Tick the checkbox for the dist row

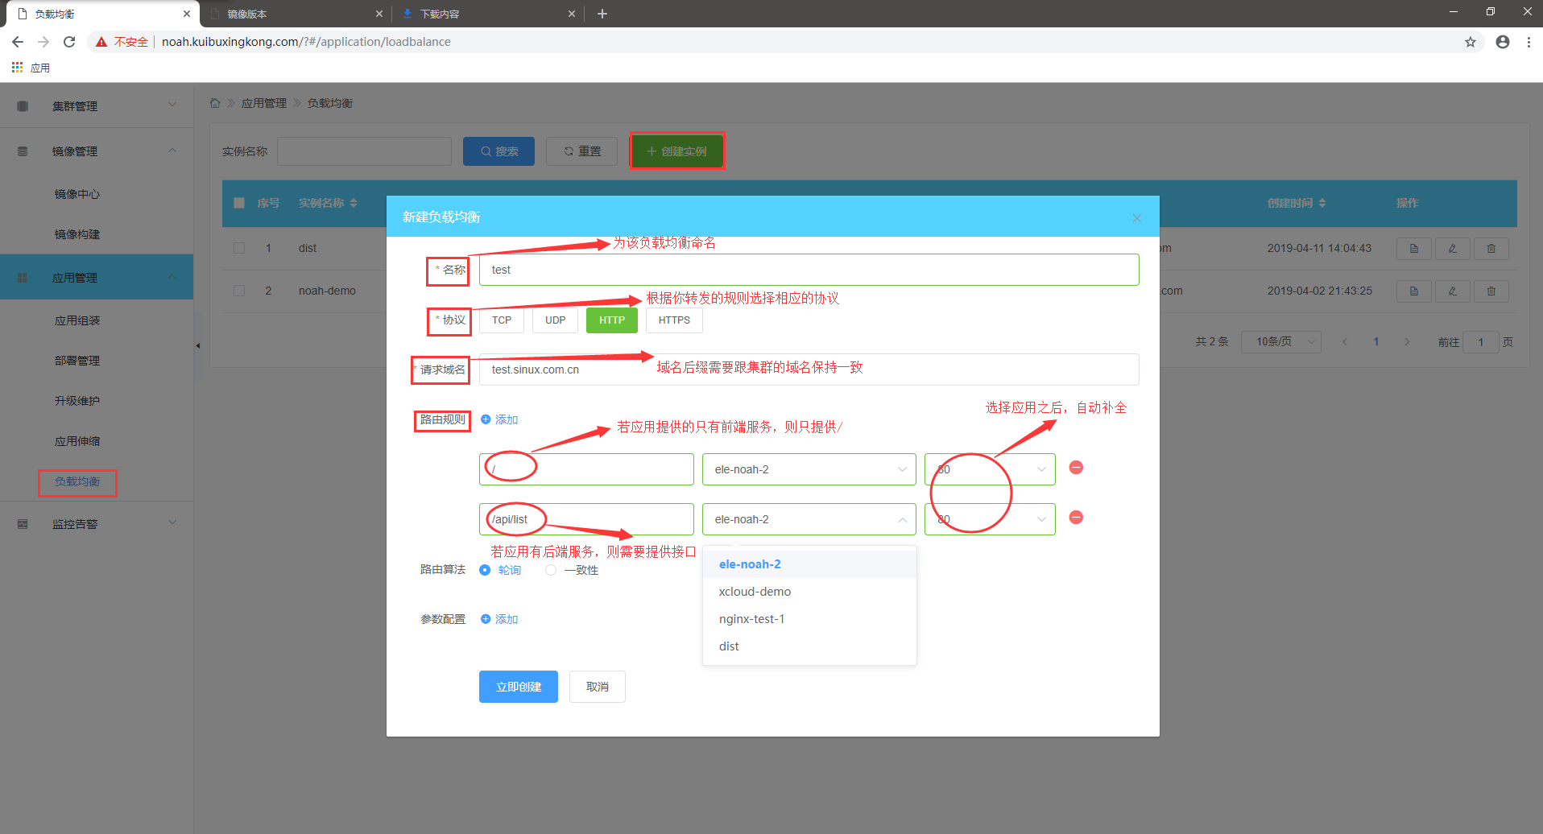click(x=239, y=248)
